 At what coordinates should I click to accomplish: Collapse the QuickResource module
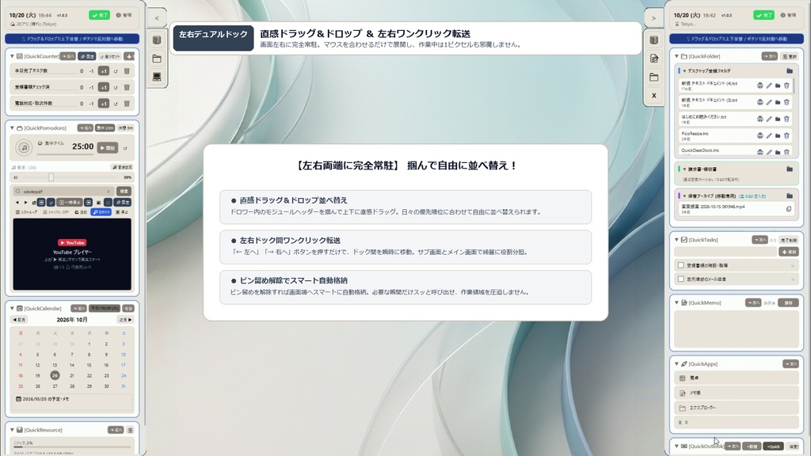pos(12,430)
